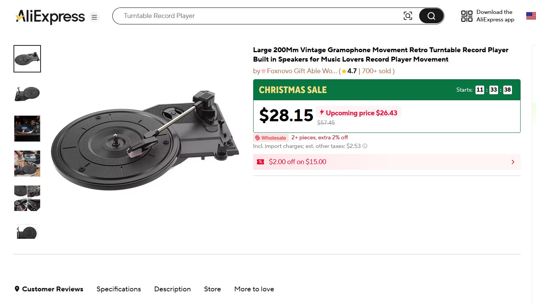Viewport: 536px width, 303px height.
Task: Select the US flag country icon
Action: pos(531,16)
